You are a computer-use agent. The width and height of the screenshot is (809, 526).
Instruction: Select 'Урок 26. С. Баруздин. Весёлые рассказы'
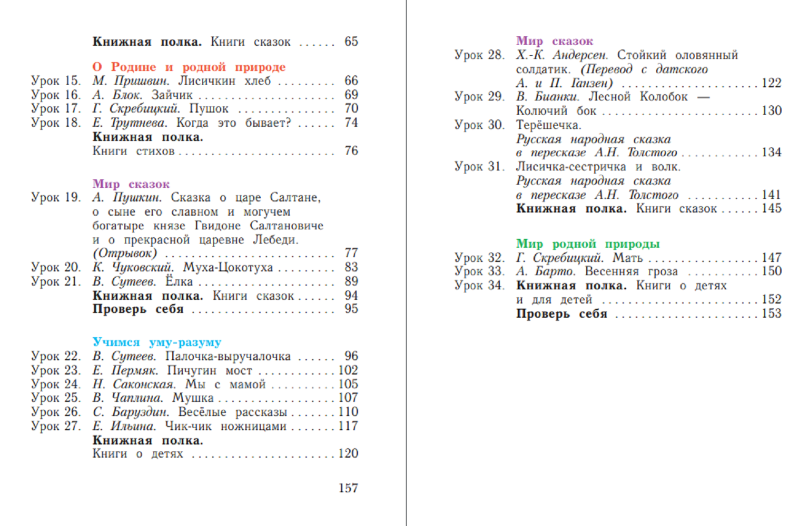coord(194,412)
